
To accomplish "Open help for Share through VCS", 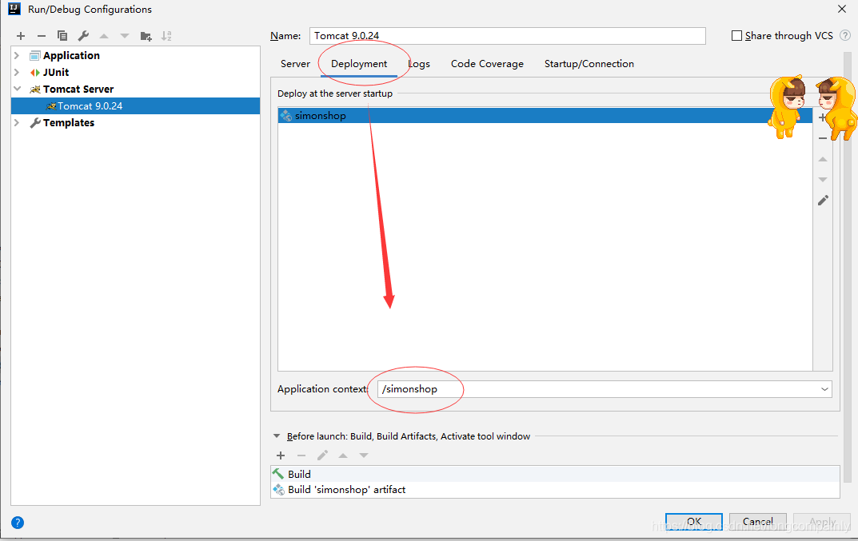I will 845,35.
